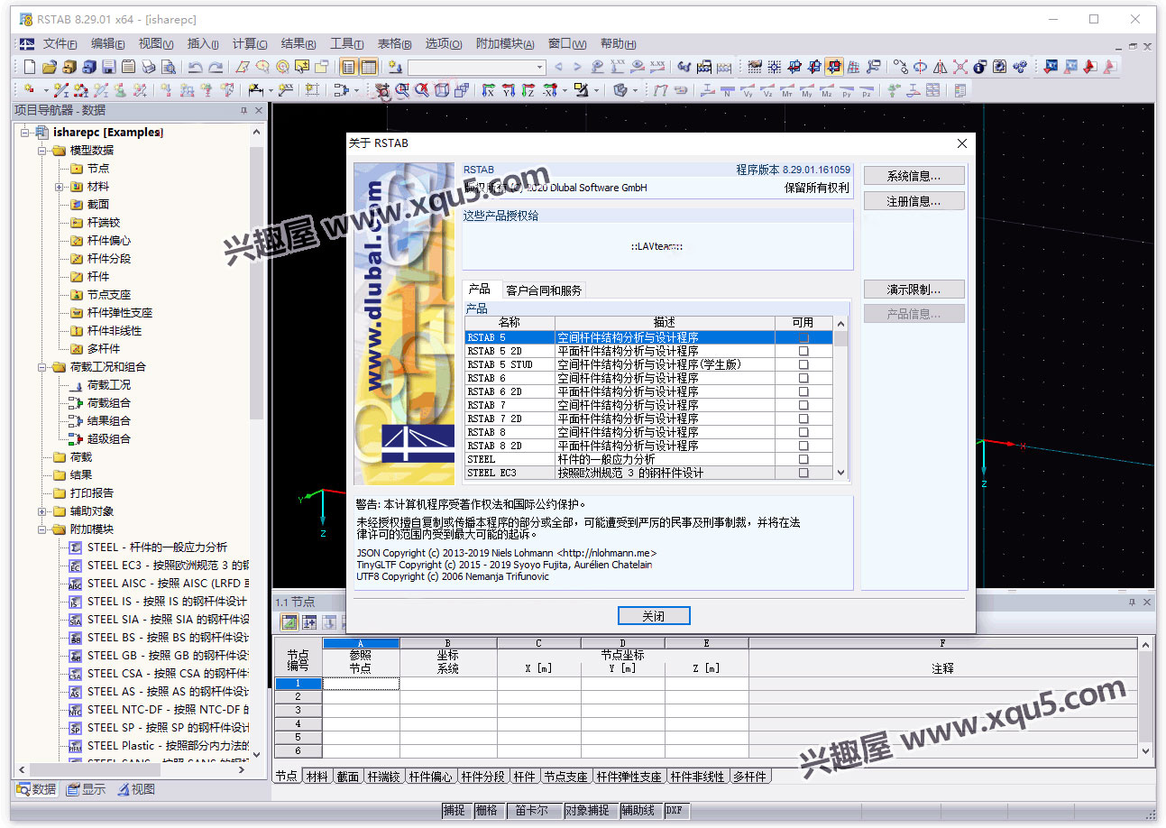Select the STEEL GB navigator item
The height and width of the screenshot is (828, 1166).
pos(167,656)
